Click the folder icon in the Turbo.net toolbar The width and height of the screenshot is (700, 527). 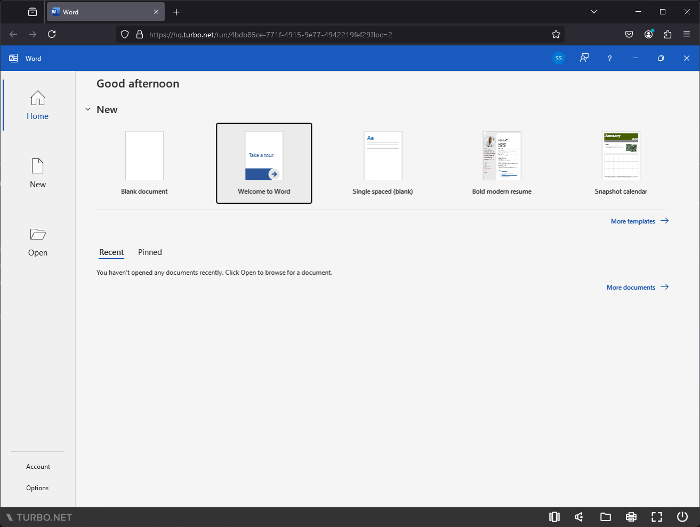[606, 517]
